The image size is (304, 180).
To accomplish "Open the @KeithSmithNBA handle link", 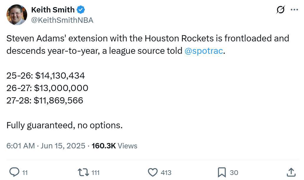I will tap(62, 20).
